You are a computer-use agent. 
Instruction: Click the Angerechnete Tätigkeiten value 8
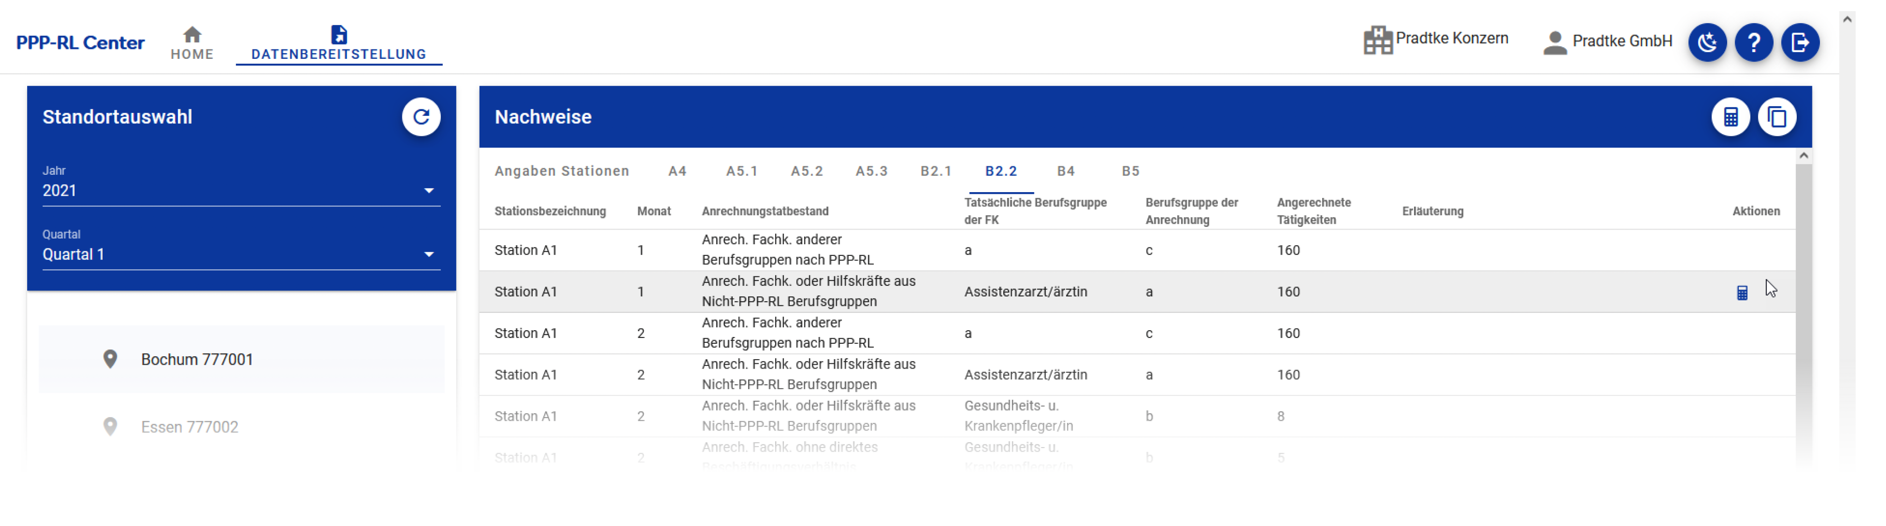(x=1280, y=417)
